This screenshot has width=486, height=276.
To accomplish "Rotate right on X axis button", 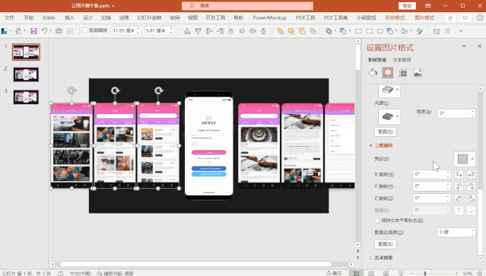I will [471, 174].
